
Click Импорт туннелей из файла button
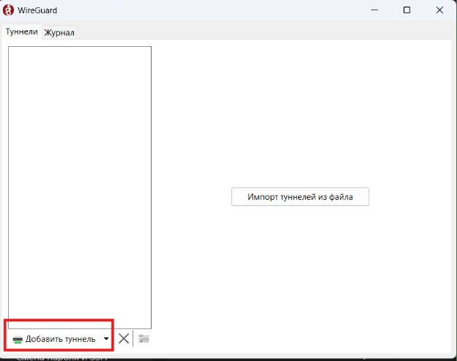point(300,197)
